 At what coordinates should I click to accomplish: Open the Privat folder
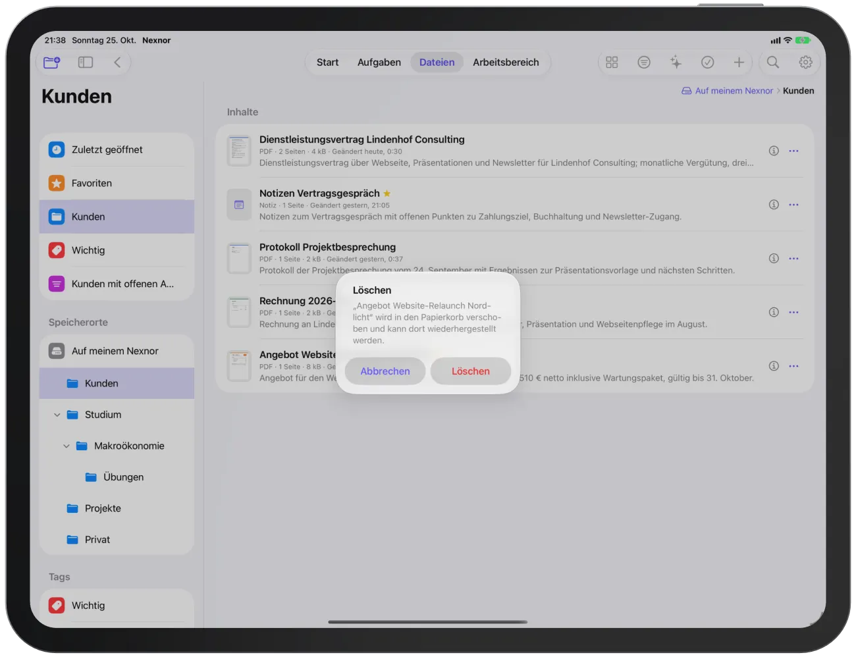tap(117, 539)
